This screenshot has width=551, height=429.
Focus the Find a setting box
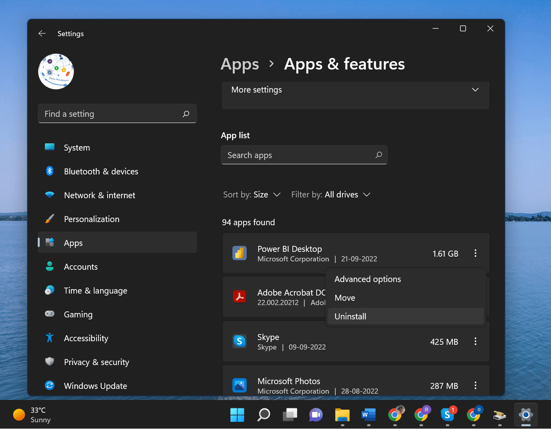[x=117, y=114]
